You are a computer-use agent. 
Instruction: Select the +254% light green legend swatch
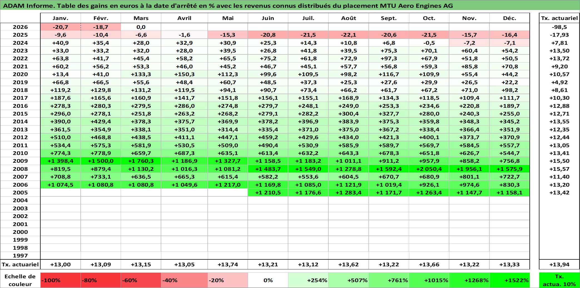click(308, 280)
